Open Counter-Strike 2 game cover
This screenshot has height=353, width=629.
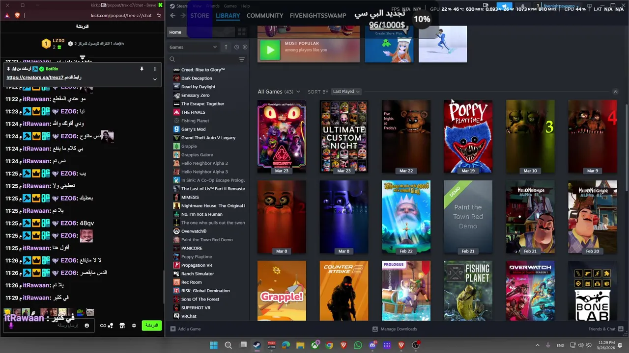(343, 291)
